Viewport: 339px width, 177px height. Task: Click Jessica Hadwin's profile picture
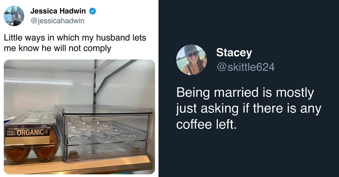coord(14,16)
